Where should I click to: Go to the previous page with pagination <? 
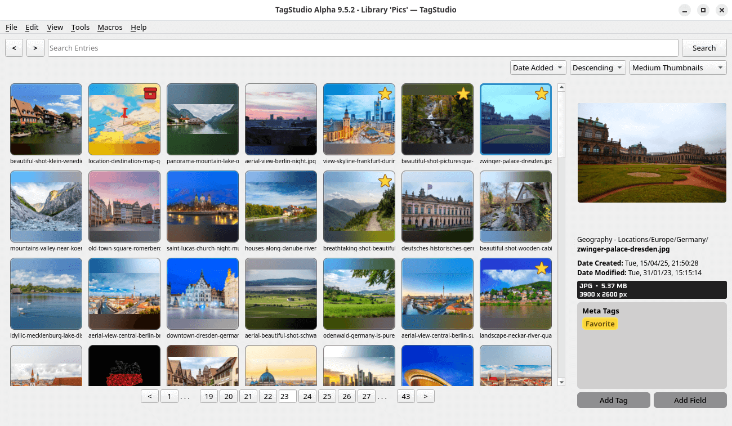tap(149, 396)
